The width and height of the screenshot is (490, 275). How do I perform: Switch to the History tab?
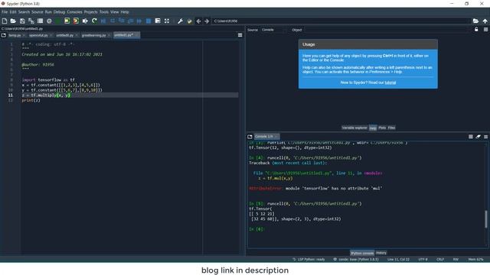click(381, 253)
